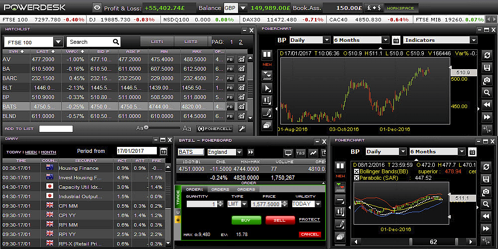Click the fast-forward arrow beside England

(251, 152)
